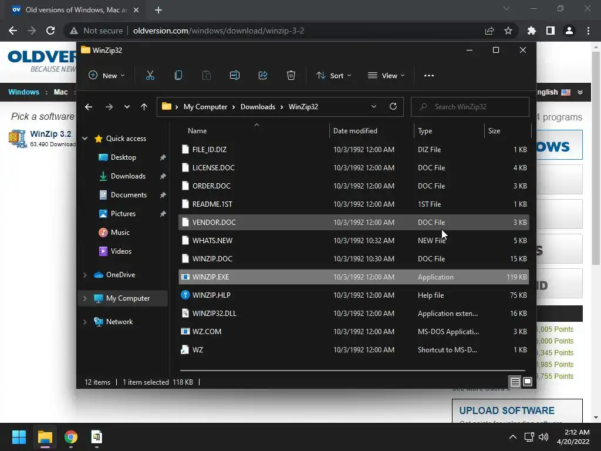The image size is (601, 451).
Task: Select Documents in the sidebar
Action: (129, 195)
